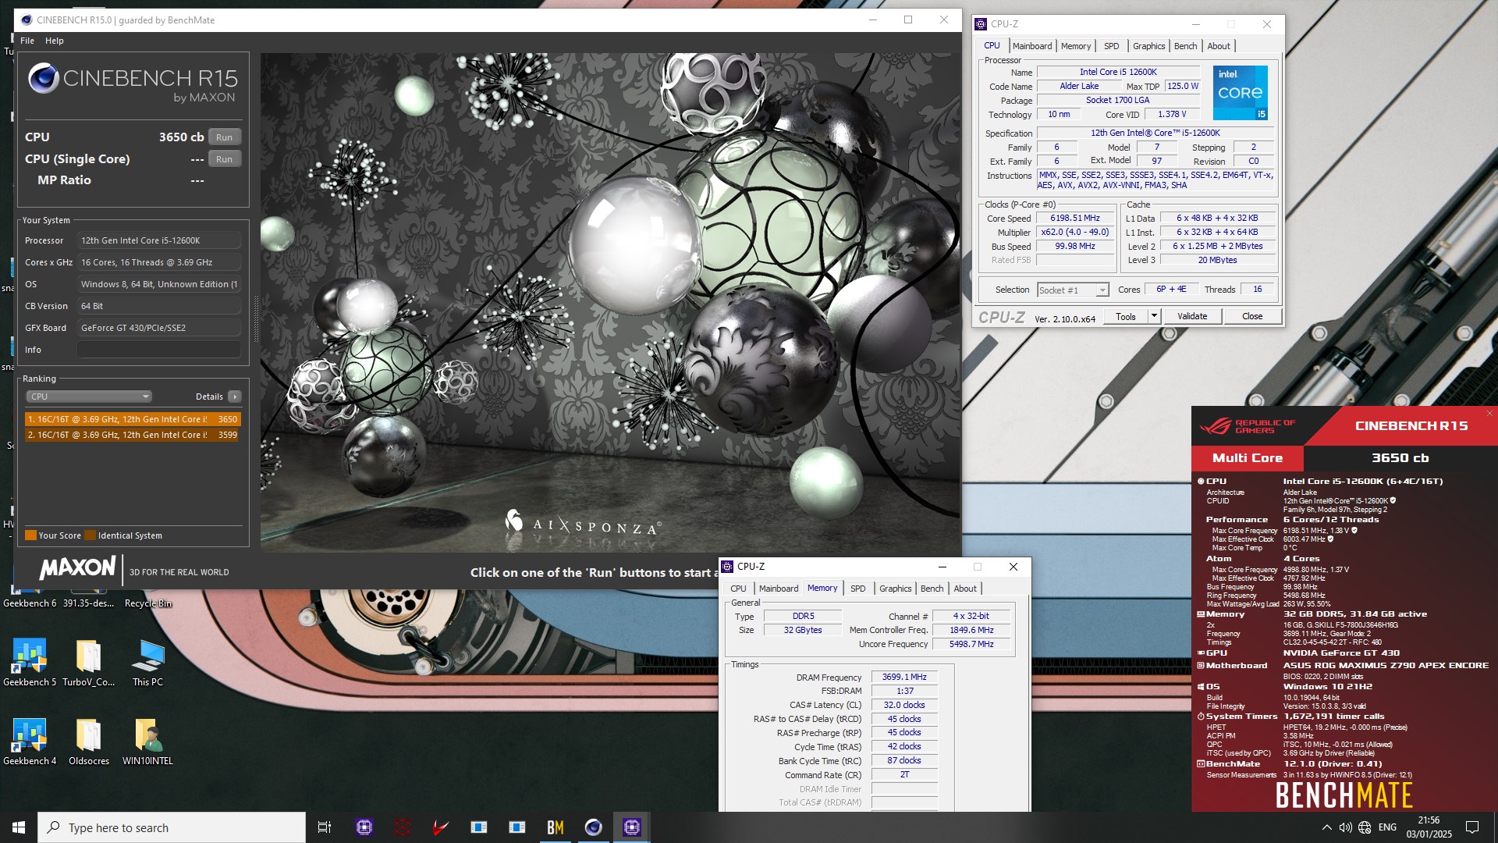This screenshot has width=1498, height=843.
Task: Click the red wing-shaped taskbar icon
Action: [x=440, y=827]
